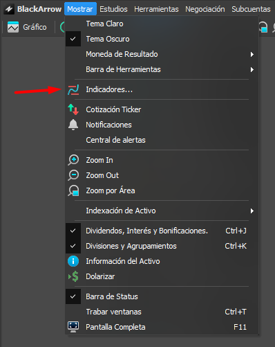The width and height of the screenshot is (275, 347).
Task: Click the Gráfico toolbar label
Action: [35, 27]
